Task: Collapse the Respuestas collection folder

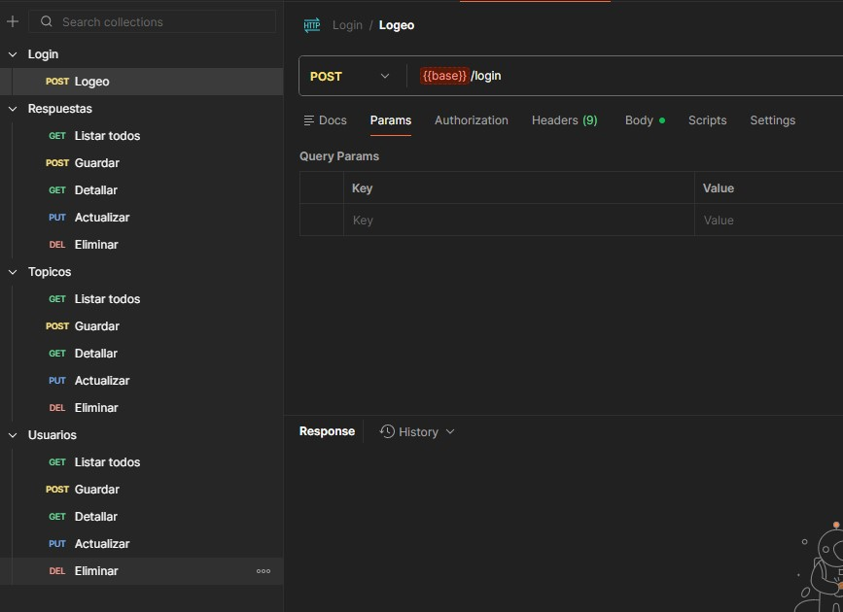Action: (13, 109)
